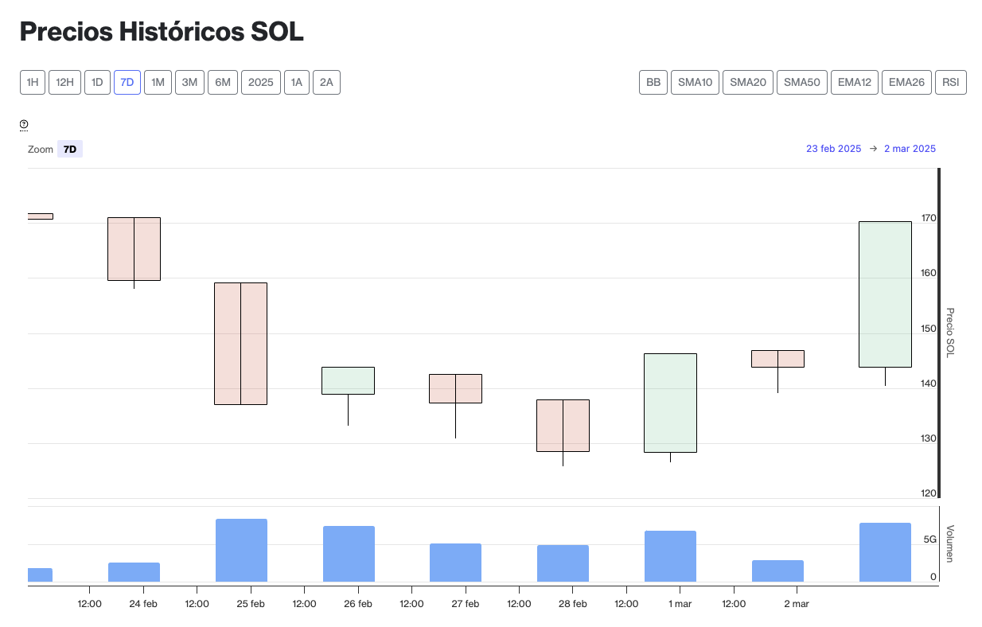Show the RSI indicator
982x627 pixels.
[950, 83]
